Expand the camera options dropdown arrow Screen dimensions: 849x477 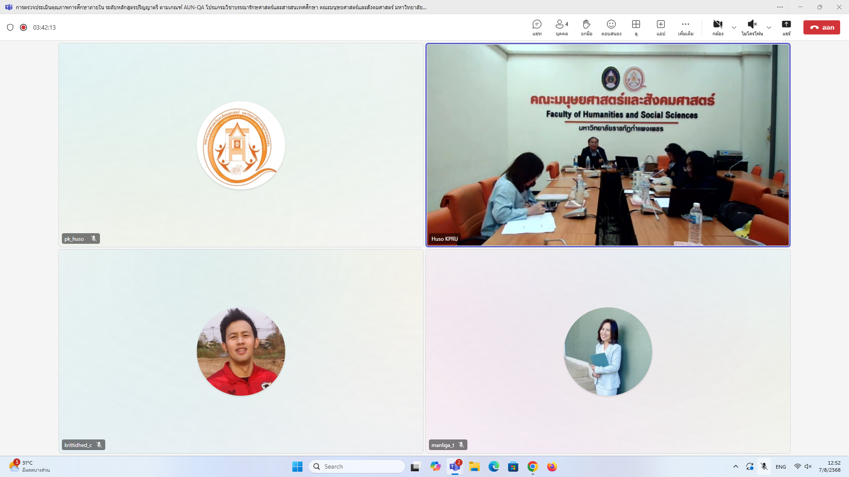click(734, 27)
